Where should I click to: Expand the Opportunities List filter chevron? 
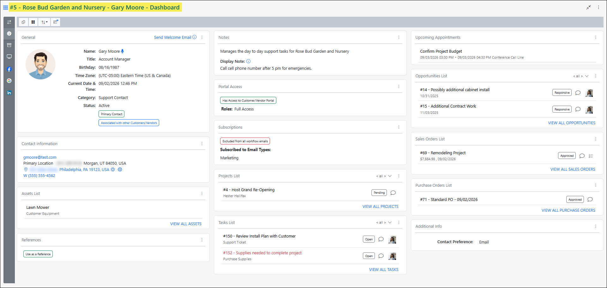point(587,76)
